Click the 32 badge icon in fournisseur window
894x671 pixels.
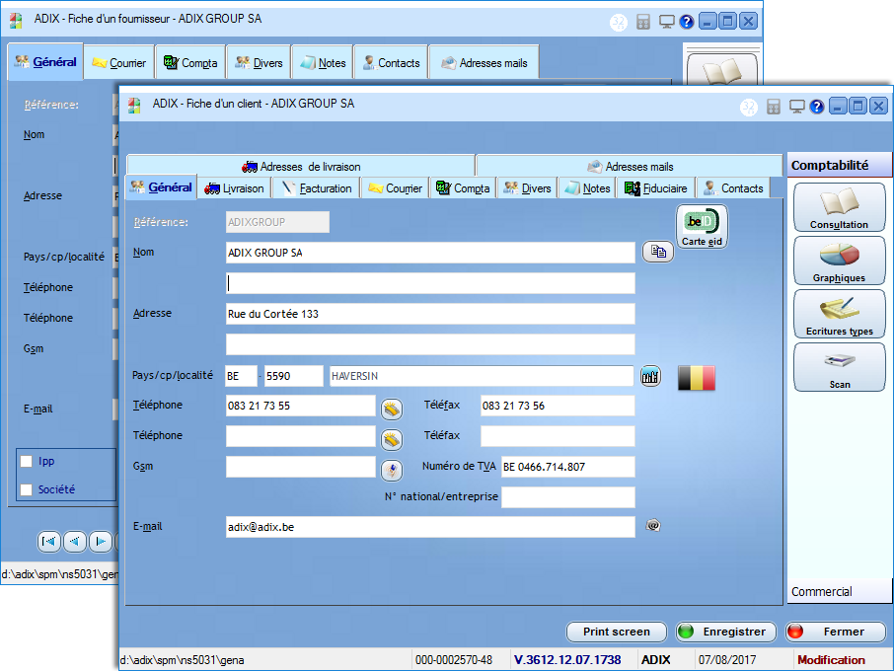click(619, 23)
